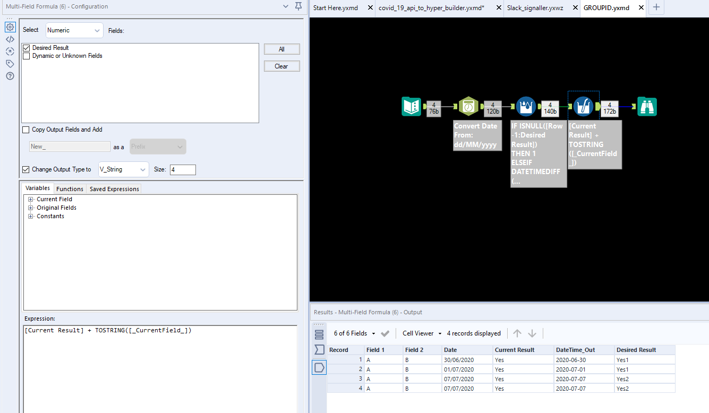Open the Numeric field type dropdown
The height and width of the screenshot is (413, 709).
[x=74, y=30]
